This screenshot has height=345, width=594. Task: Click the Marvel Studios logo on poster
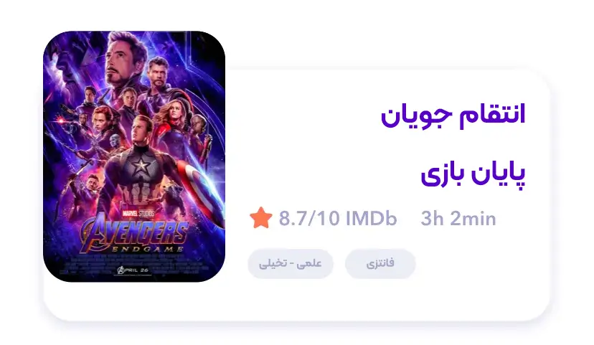[138, 214]
